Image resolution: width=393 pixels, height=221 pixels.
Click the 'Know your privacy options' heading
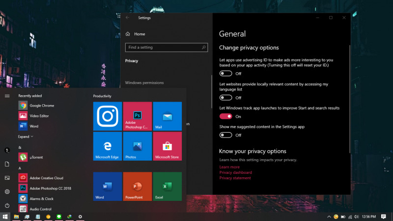[x=253, y=151]
